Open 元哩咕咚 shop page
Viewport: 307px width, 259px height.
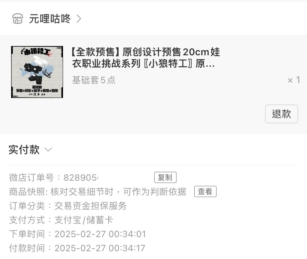(50, 19)
